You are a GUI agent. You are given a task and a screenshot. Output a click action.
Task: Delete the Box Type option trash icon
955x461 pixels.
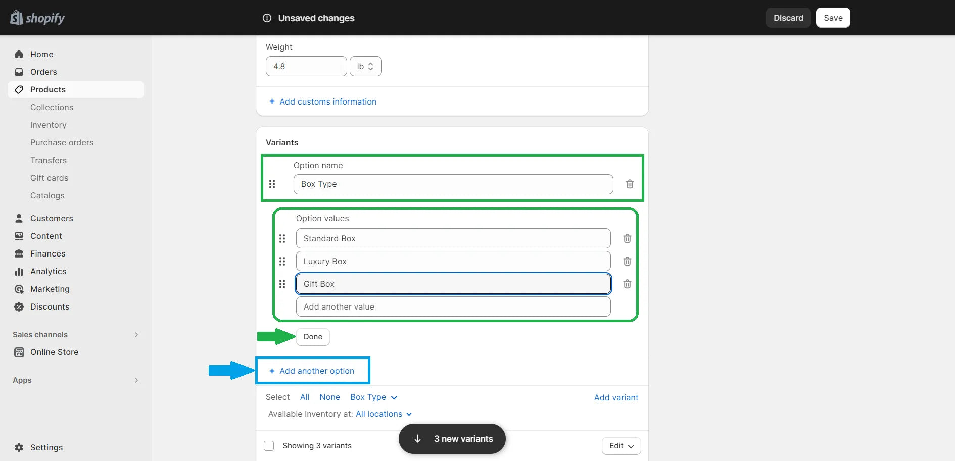click(x=630, y=184)
